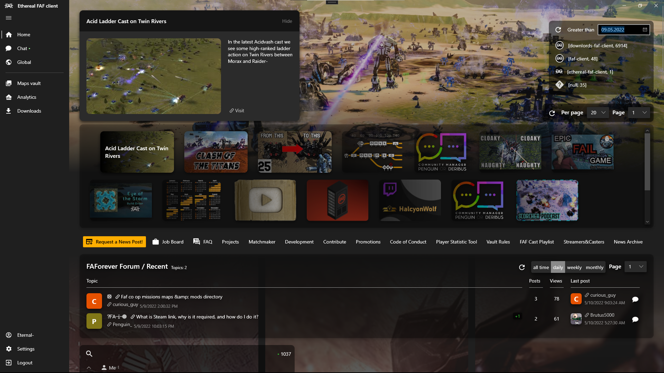This screenshot has height=373, width=664.
Task: Click the Logout icon
Action: [x=9, y=363]
